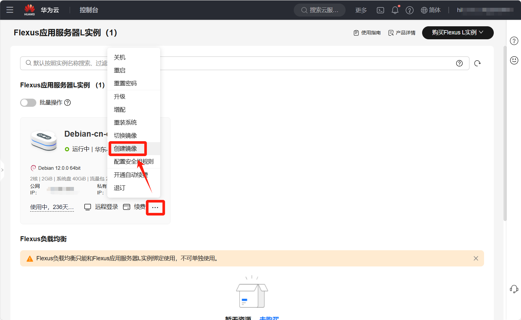Screen dimensions: 521x320
Task: Refresh the instance list
Action: pyautogui.click(x=477, y=63)
